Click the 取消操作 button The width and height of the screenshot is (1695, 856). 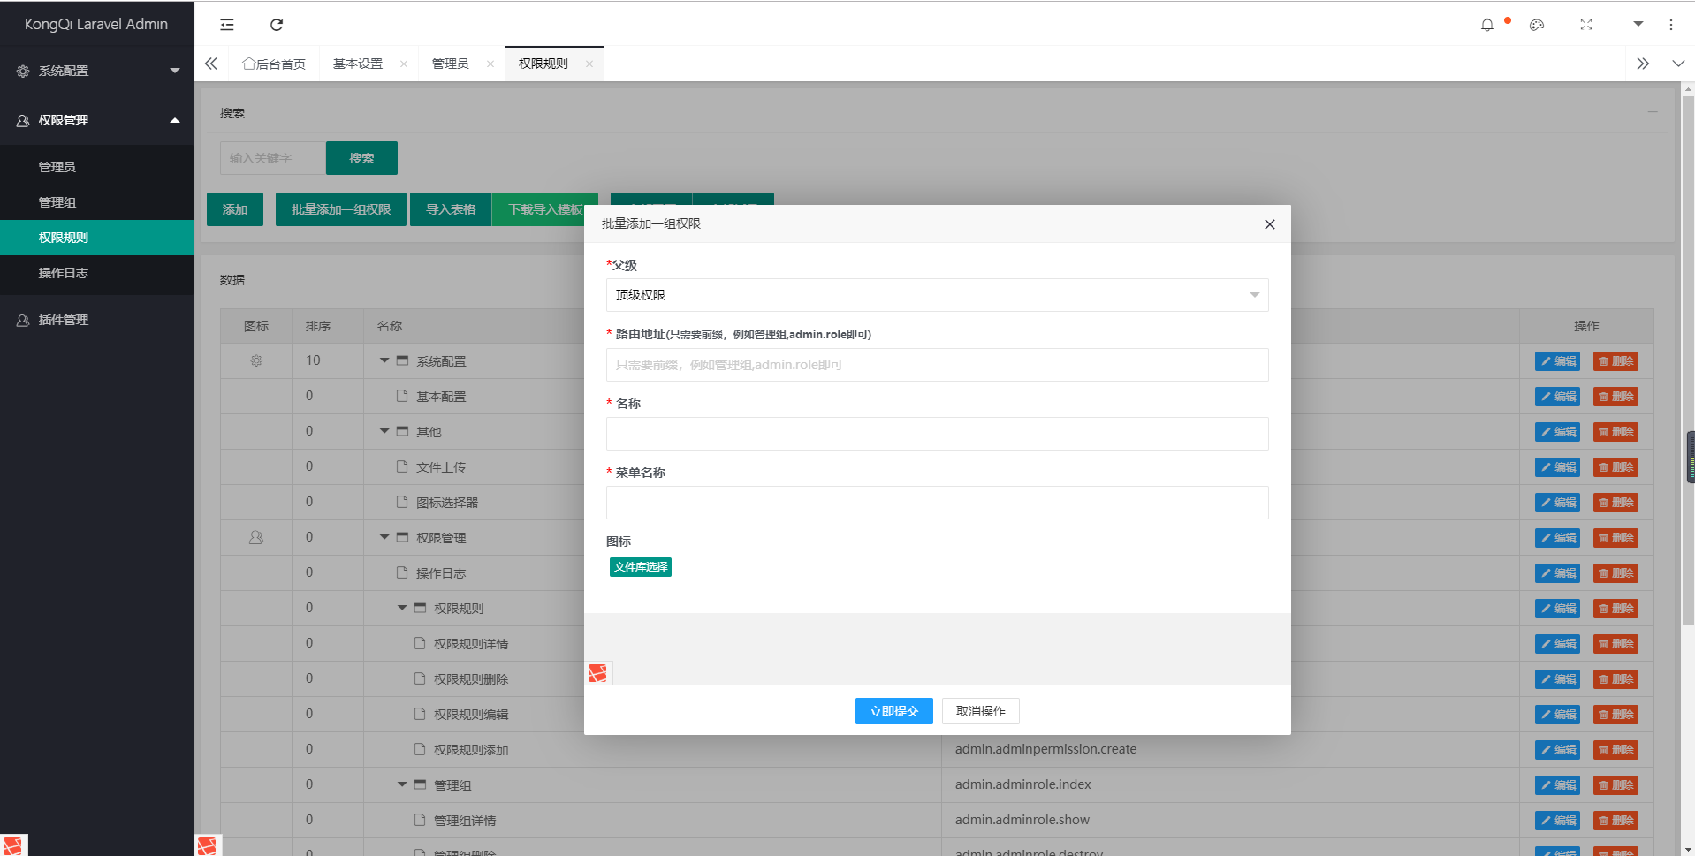click(981, 711)
